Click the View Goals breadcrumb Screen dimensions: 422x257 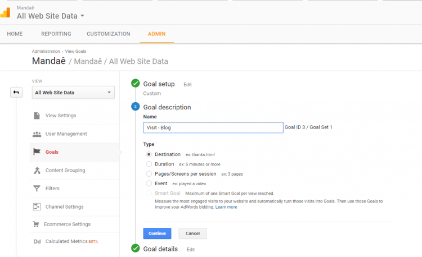[x=75, y=51]
